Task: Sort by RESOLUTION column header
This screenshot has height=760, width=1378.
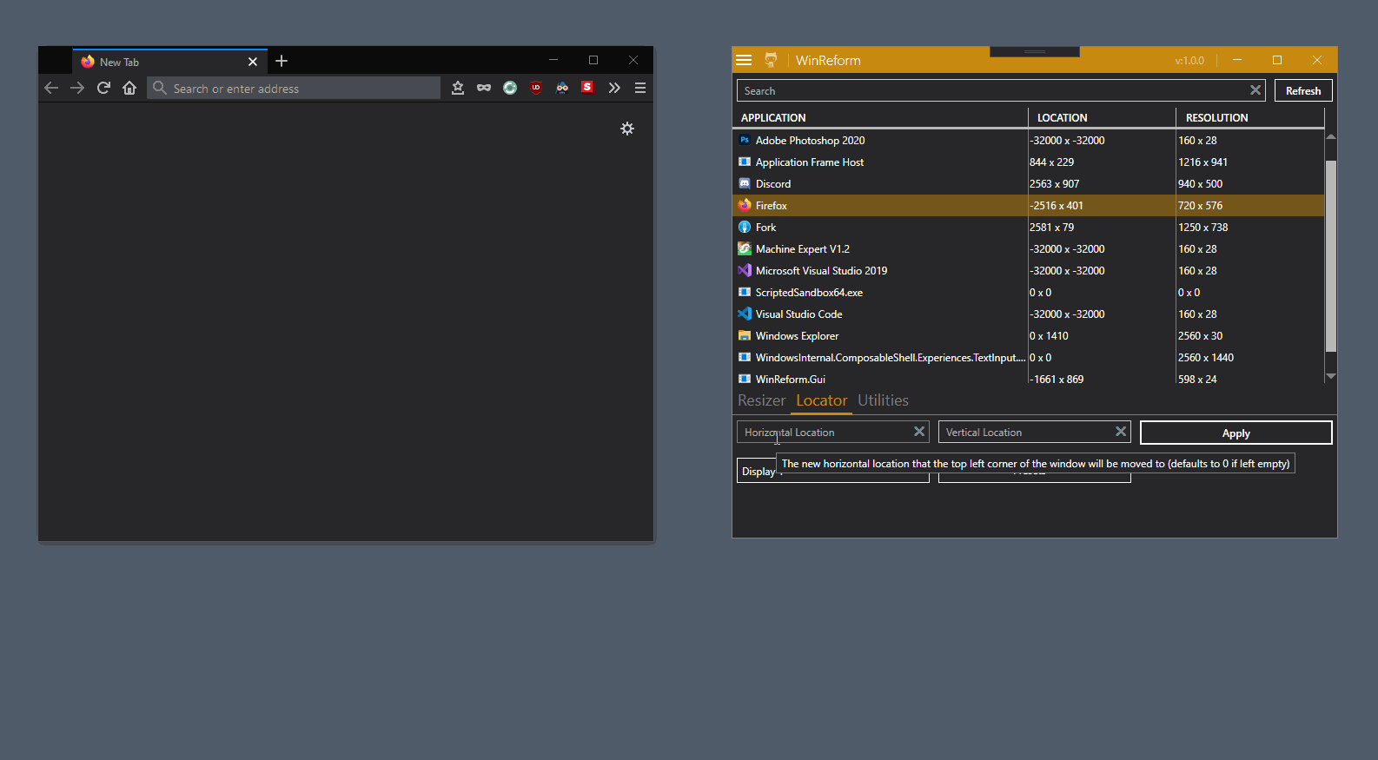Action: (1250, 117)
